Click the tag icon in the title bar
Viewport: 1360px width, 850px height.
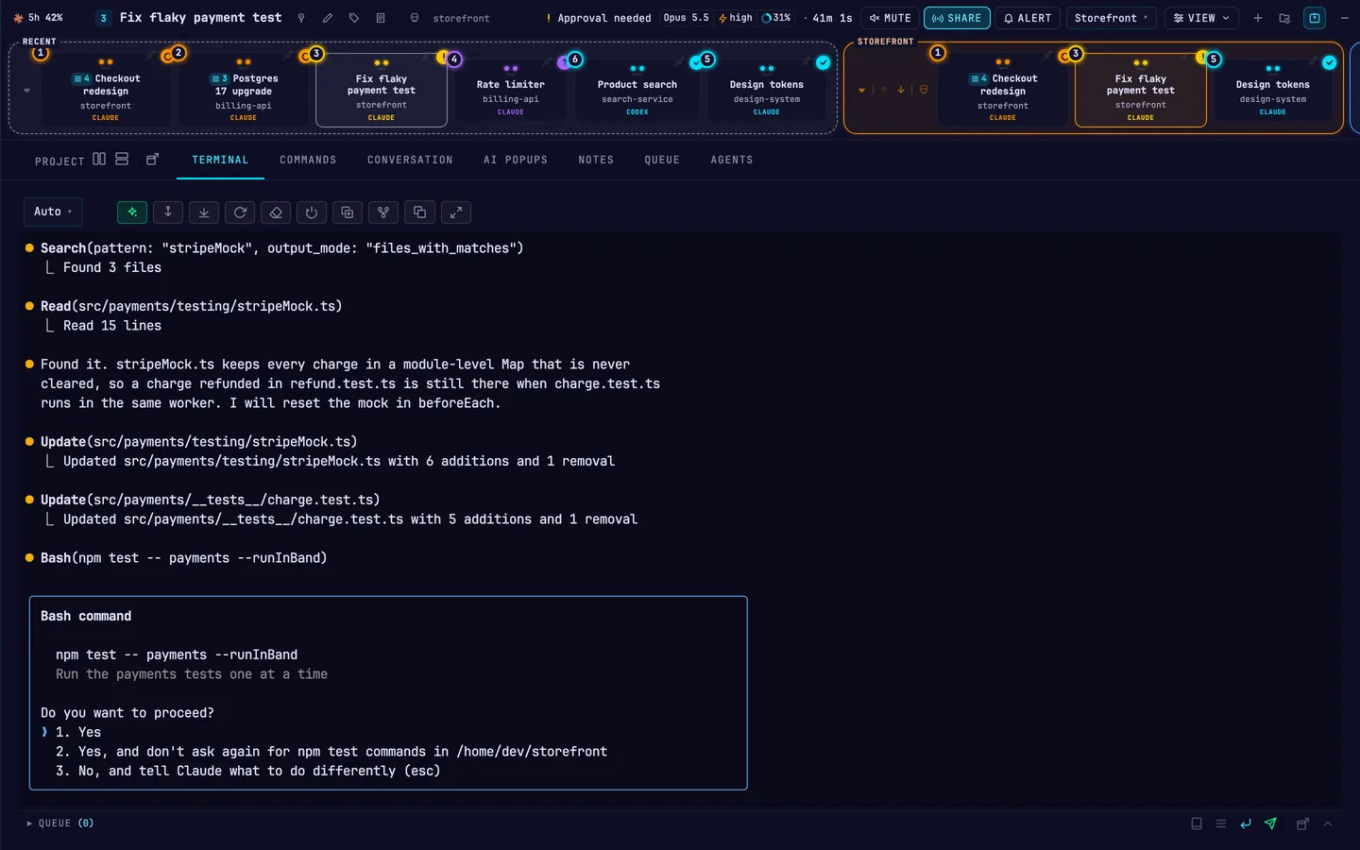354,18
